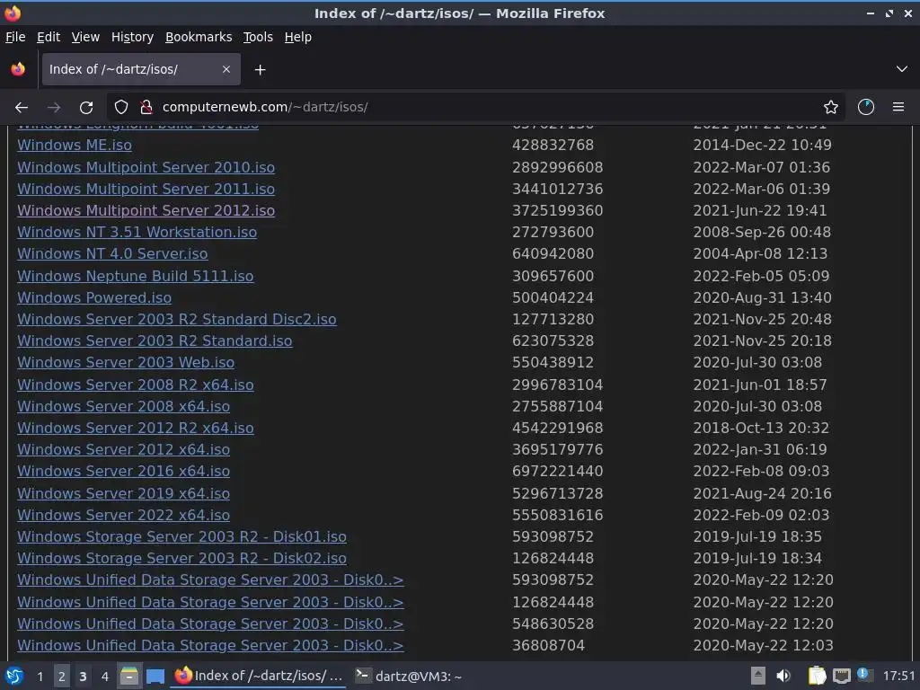Screen dimensions: 920x690
Task: Open the Firefox hamburger application menu
Action: 898,107
